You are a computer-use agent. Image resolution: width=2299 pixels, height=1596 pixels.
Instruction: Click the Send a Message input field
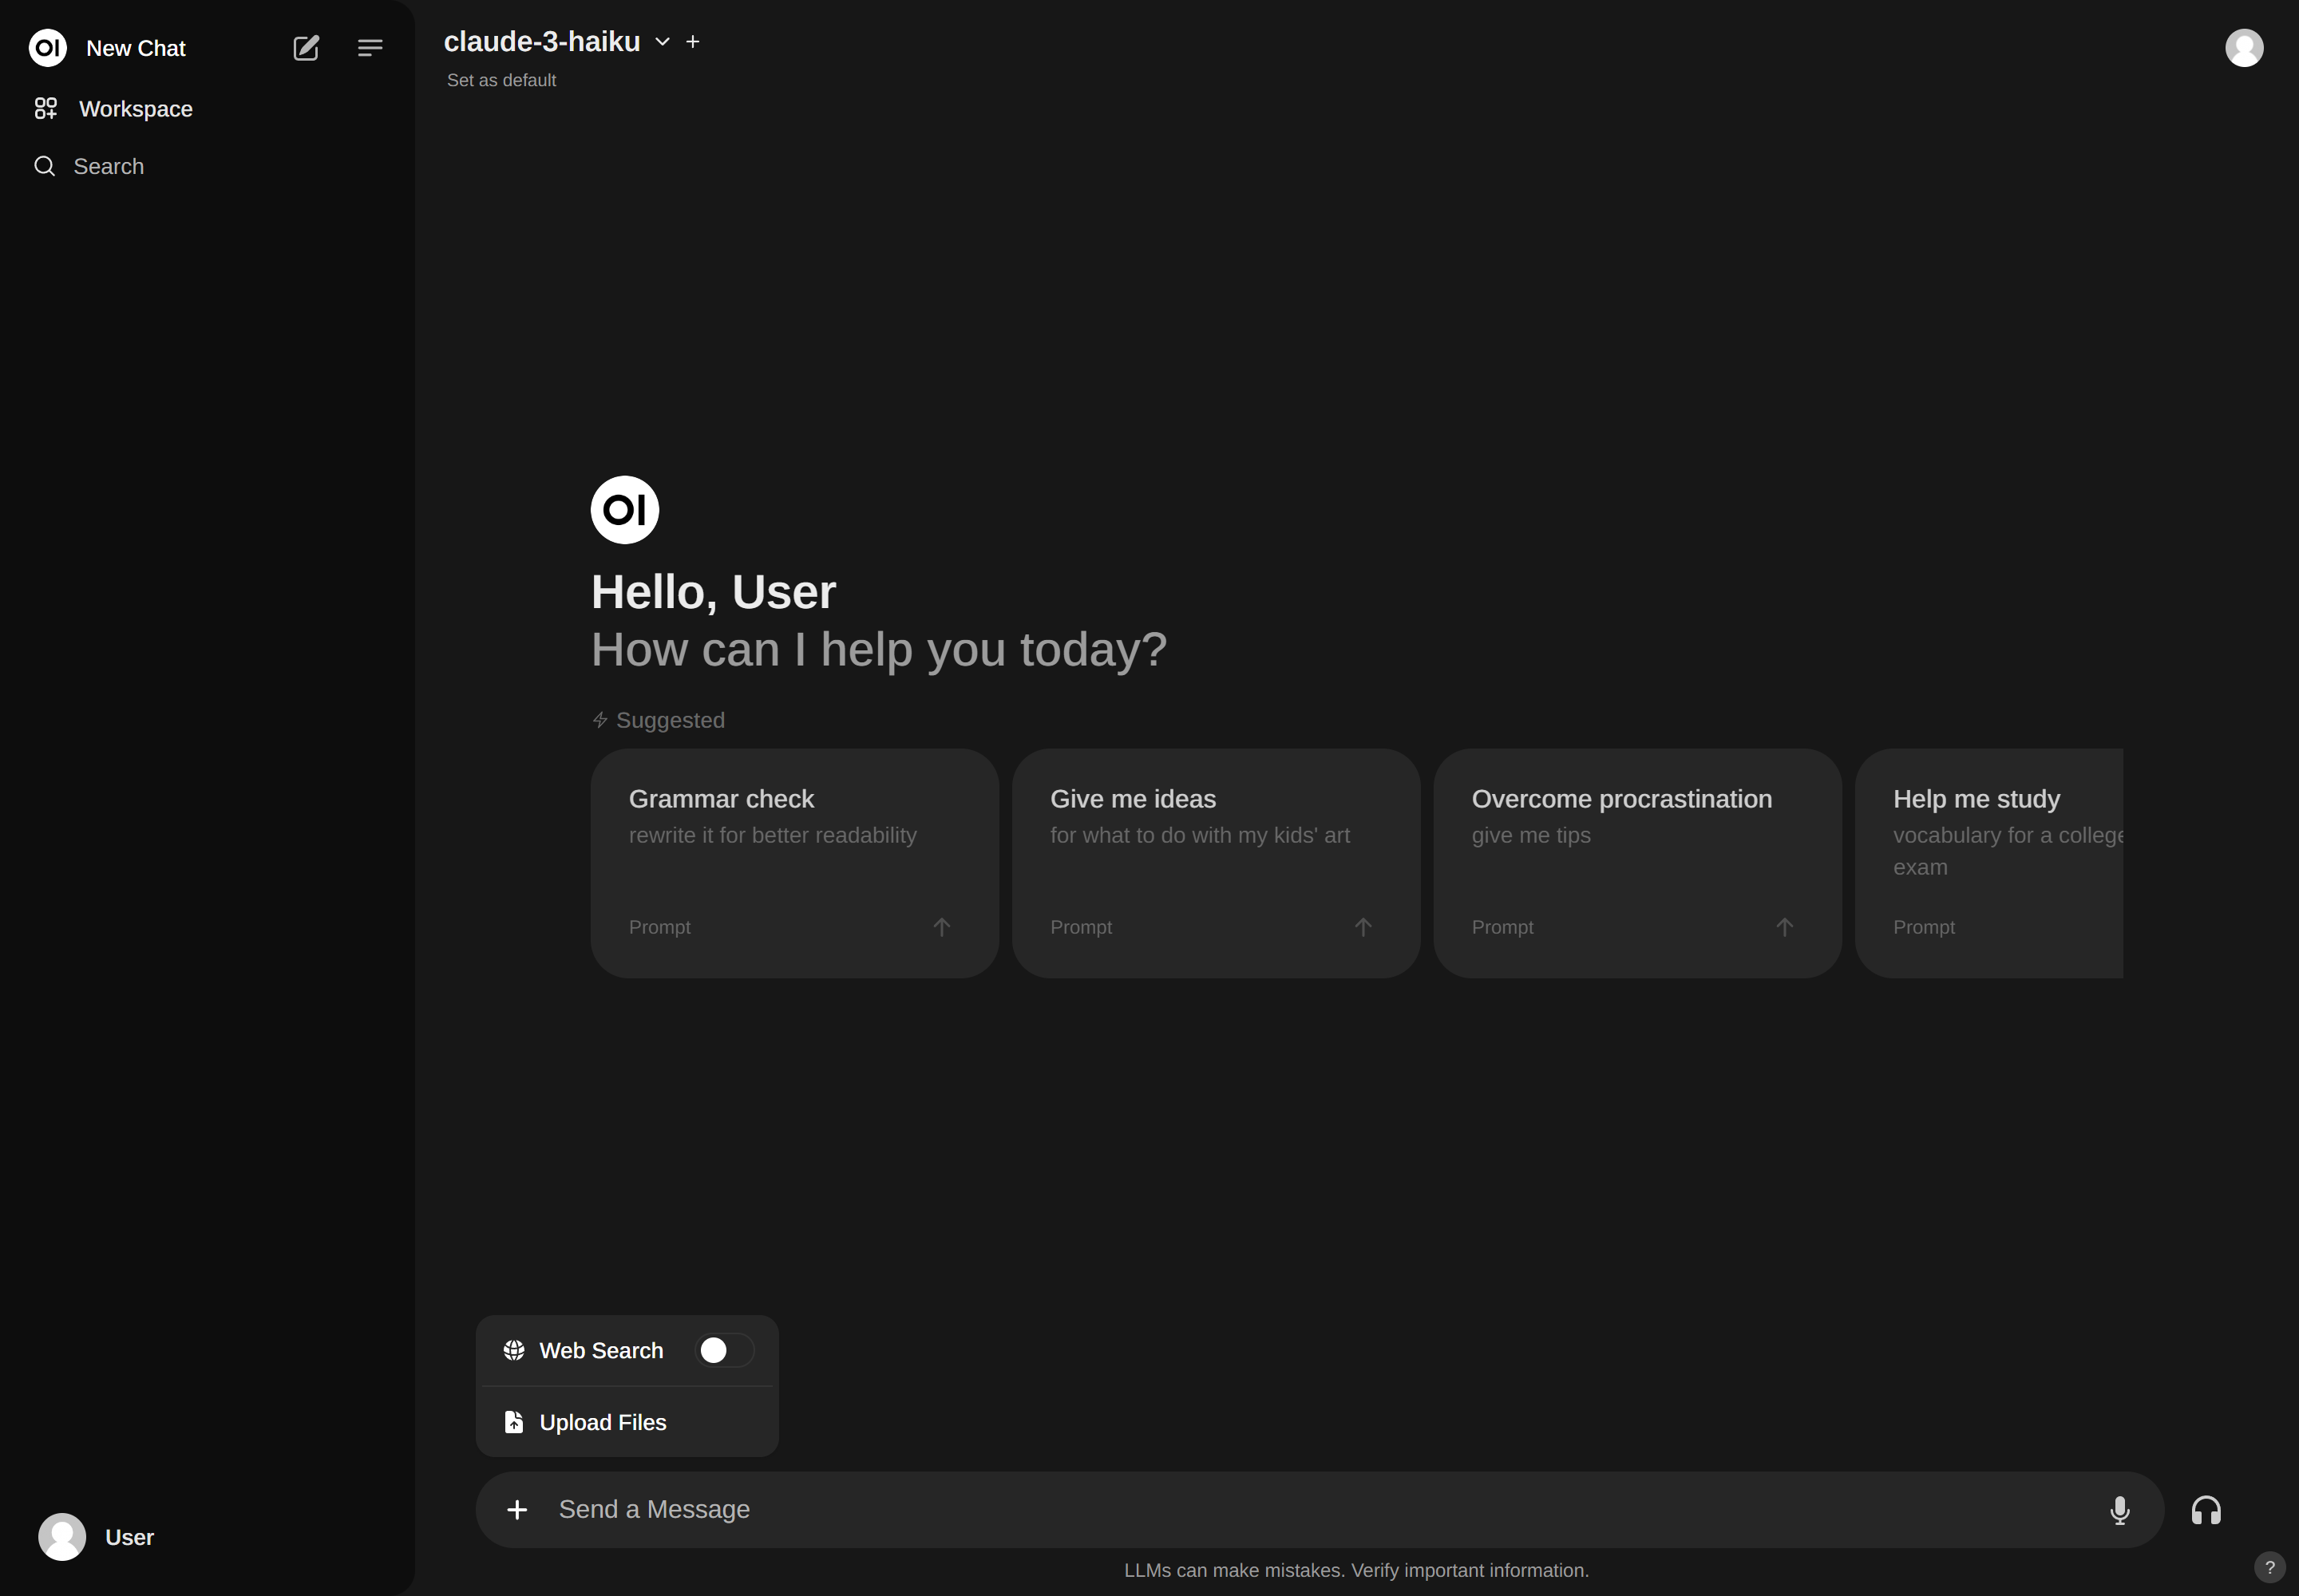click(x=1300, y=1510)
